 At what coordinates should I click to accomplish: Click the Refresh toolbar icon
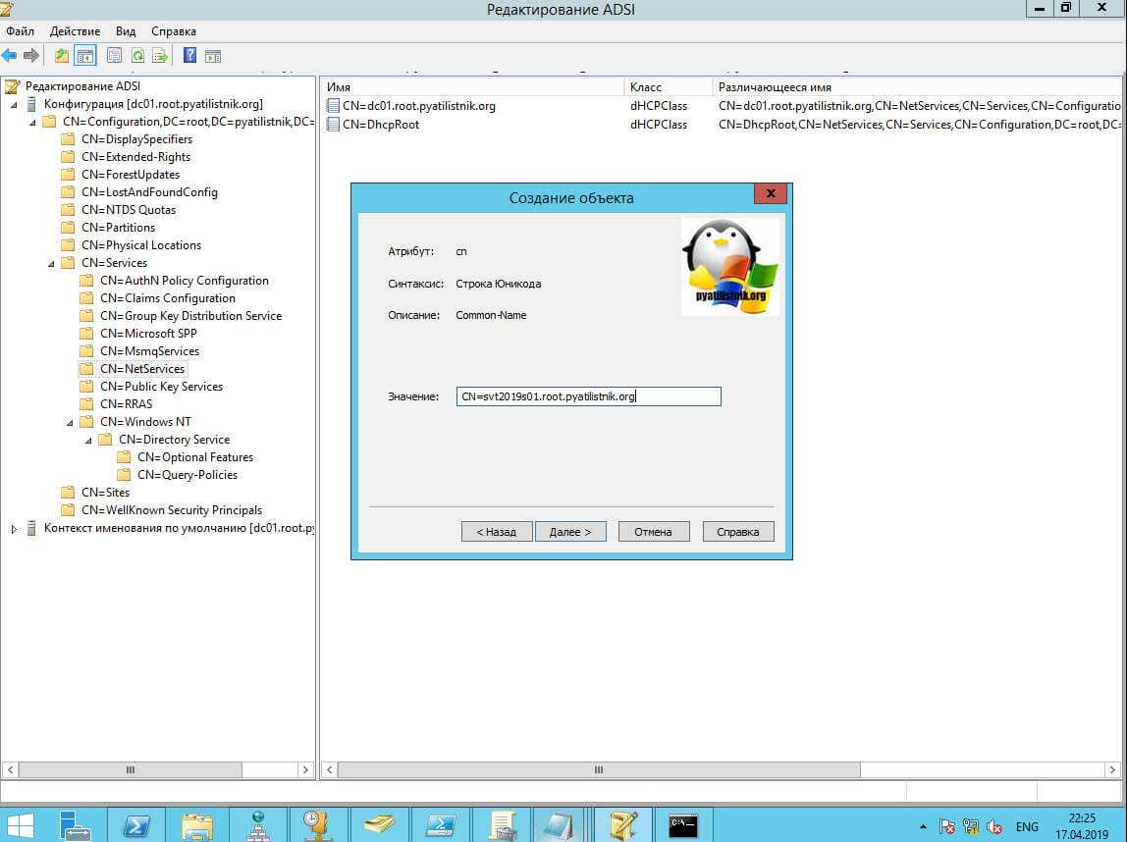(137, 56)
